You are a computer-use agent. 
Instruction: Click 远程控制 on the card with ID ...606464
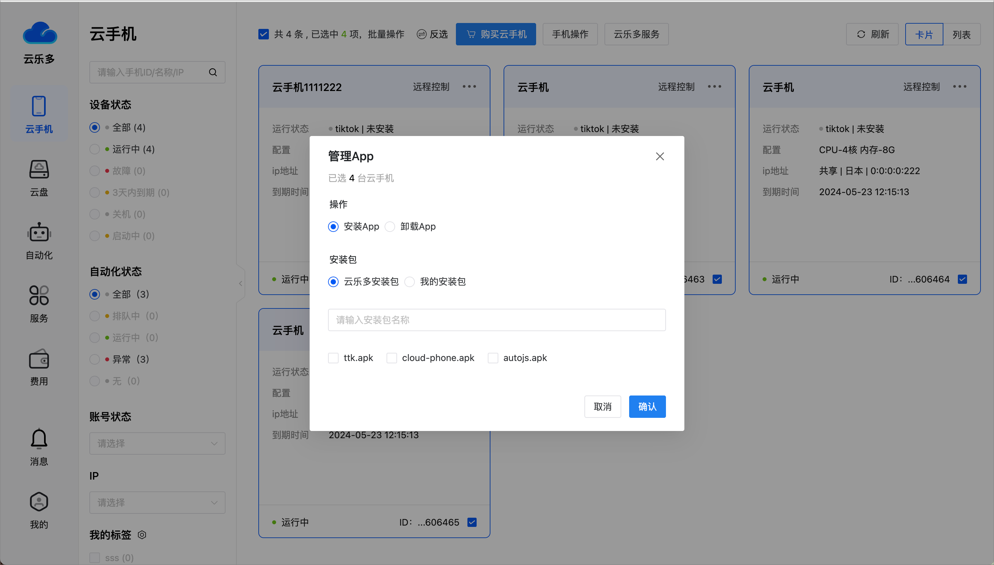tap(921, 86)
